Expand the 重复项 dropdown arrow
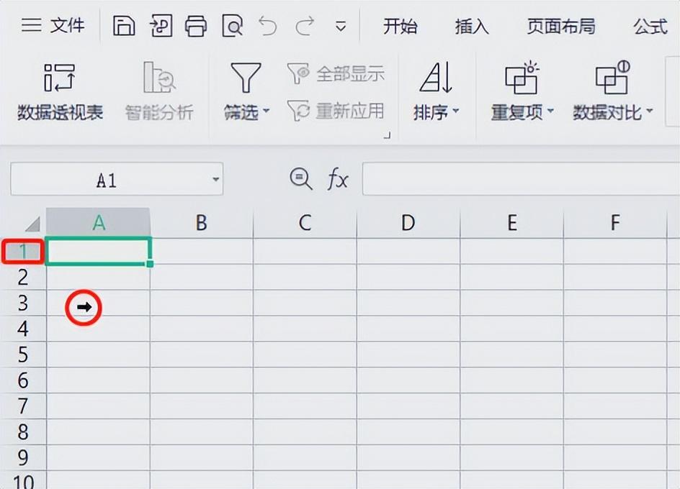Image resolution: width=680 pixels, height=489 pixels. coord(550,111)
